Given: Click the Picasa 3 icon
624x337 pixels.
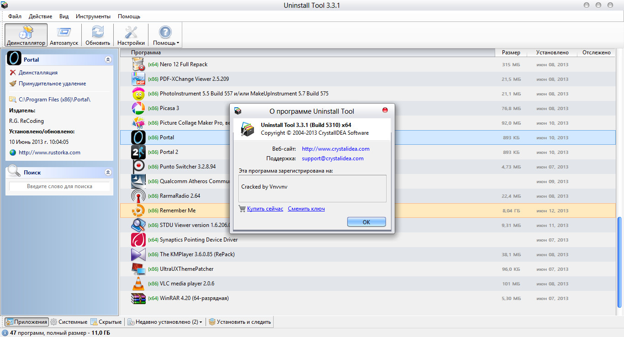Looking at the screenshot, I should coord(138,108).
